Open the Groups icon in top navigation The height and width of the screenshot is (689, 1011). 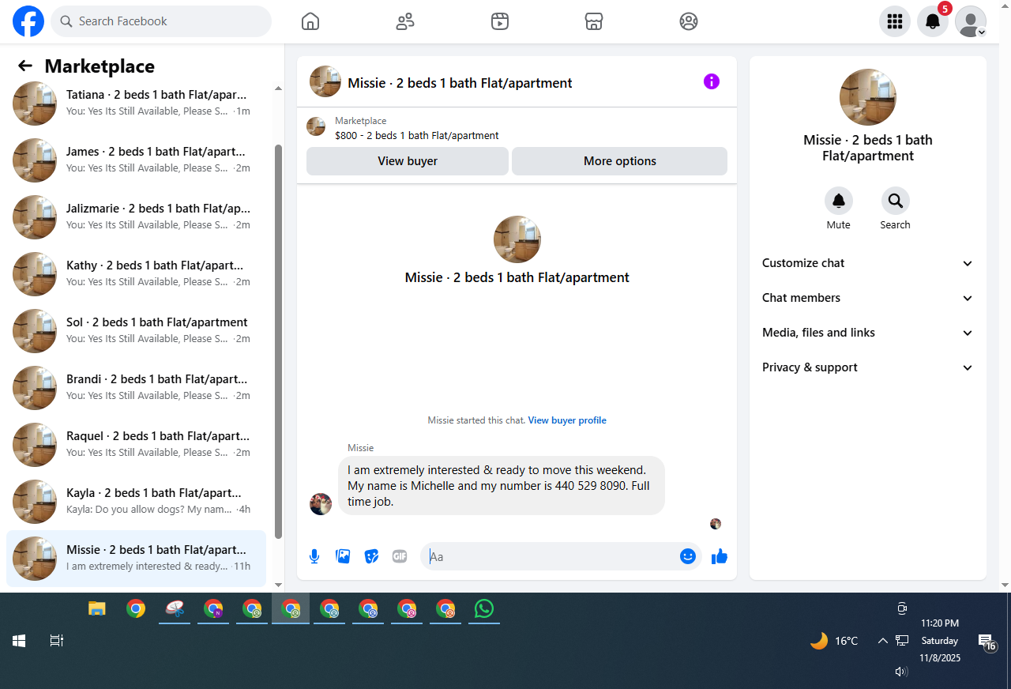point(689,21)
